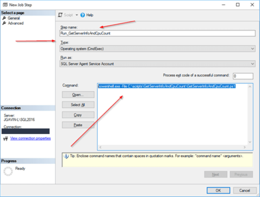
Task: Click the Previous button
Action: pos(241,175)
